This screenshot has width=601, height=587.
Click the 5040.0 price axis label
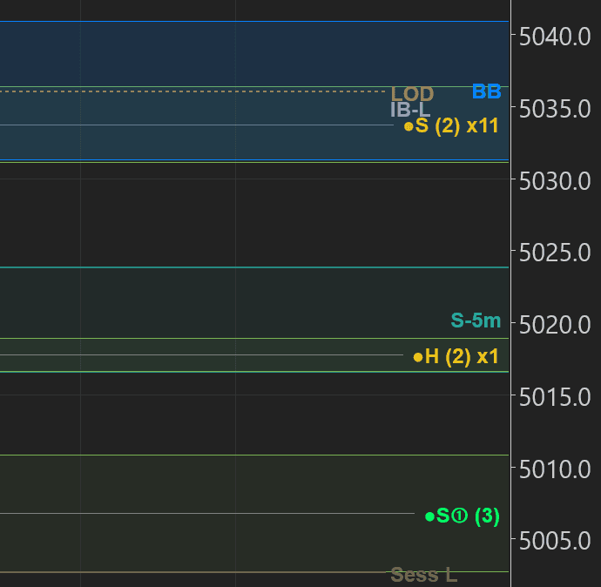(555, 37)
